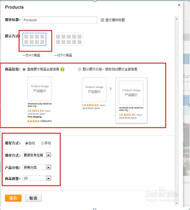The height and width of the screenshot is (210, 190).
Task: Click the full-info product image thumbnail
Action: point(40,89)
